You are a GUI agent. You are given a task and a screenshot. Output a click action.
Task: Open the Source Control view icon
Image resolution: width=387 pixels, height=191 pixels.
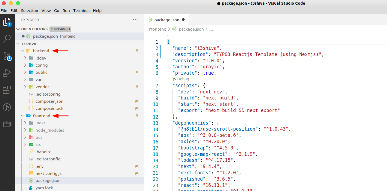click(7, 56)
